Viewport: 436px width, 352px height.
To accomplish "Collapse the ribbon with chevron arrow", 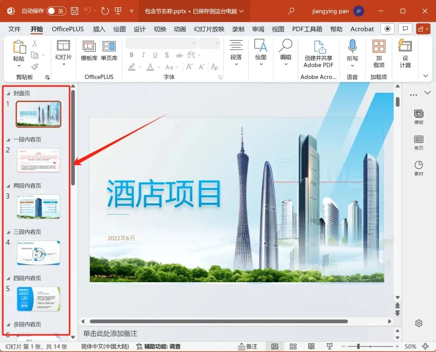I will (x=426, y=76).
